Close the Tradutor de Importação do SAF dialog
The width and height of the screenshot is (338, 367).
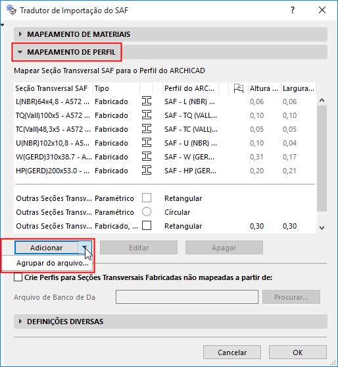[x=322, y=10]
